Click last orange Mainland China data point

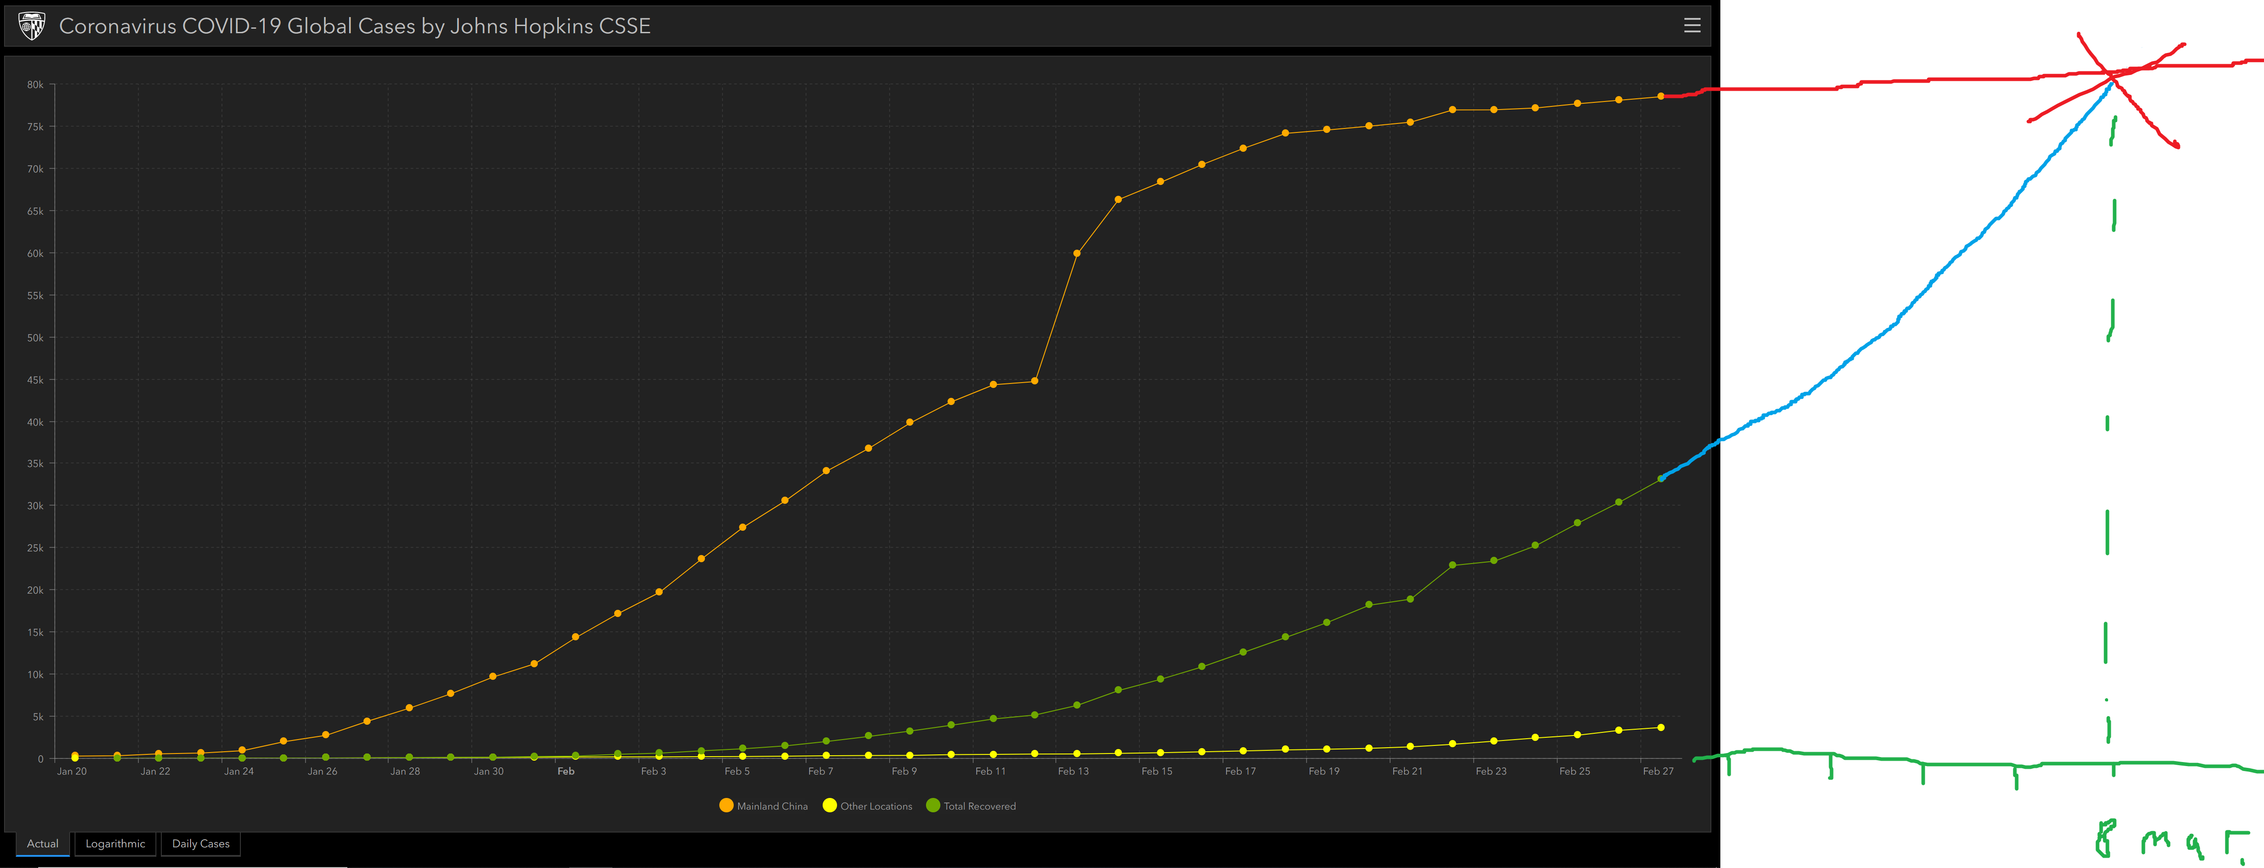tap(1660, 97)
